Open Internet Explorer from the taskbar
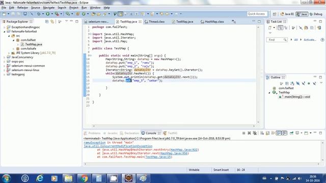326x183 pixels. (x=40, y=178)
